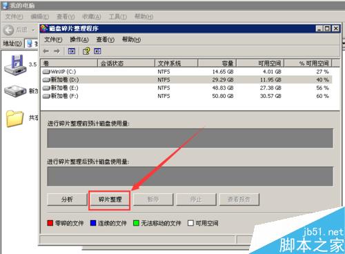
Task: Click the forward arrow in Defragmenter toolbar
Action: click(57, 51)
